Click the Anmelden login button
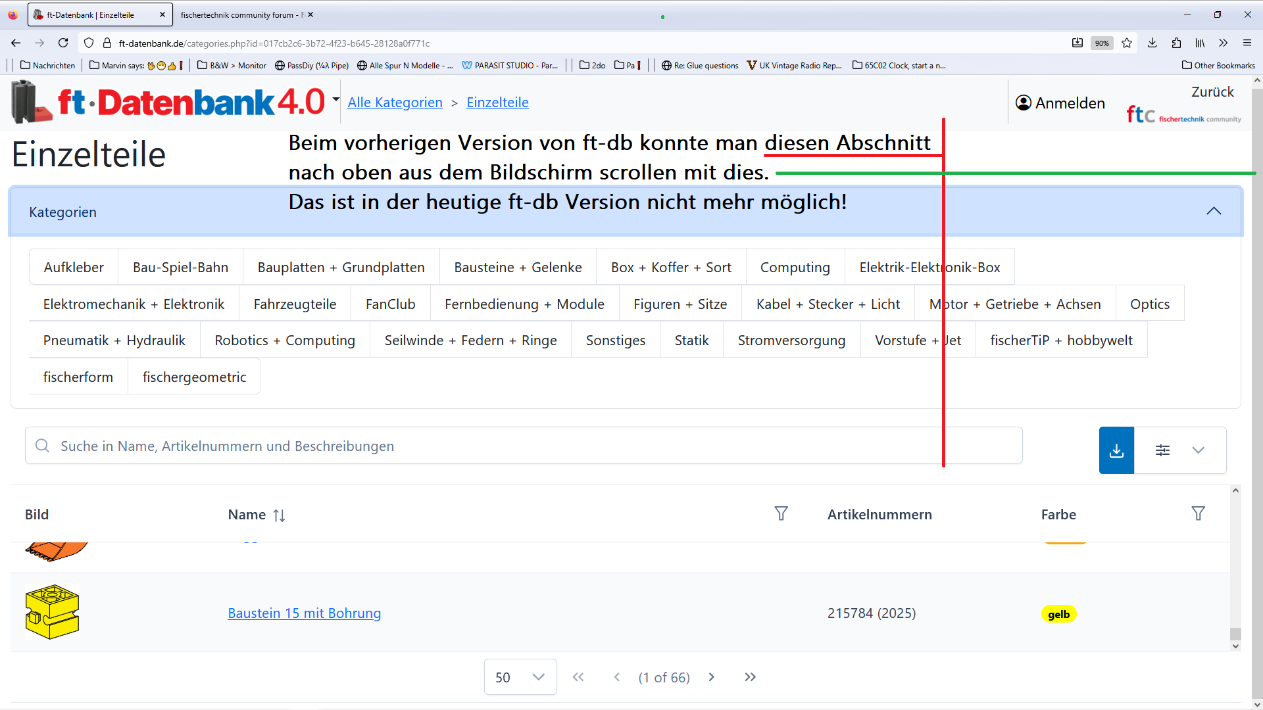The image size is (1263, 710). coord(1060,103)
